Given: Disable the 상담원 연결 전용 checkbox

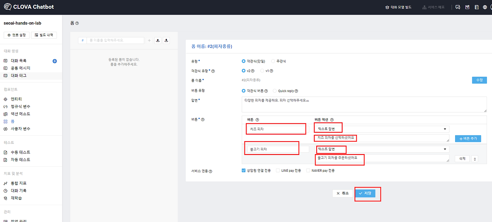Looking at the screenshot, I should point(243,171).
